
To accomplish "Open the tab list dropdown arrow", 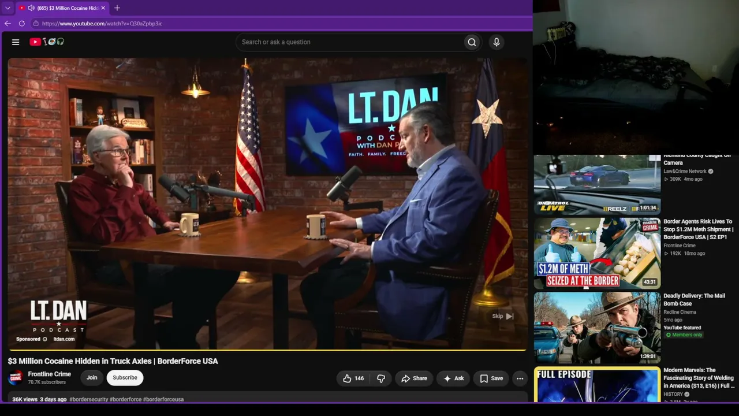I will (8, 8).
